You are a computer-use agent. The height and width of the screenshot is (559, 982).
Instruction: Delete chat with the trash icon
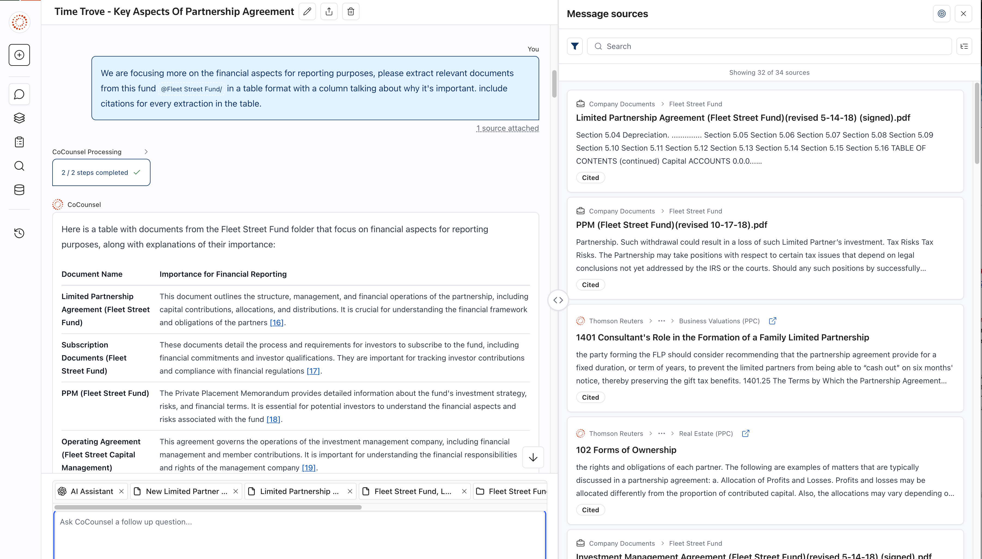tap(351, 11)
